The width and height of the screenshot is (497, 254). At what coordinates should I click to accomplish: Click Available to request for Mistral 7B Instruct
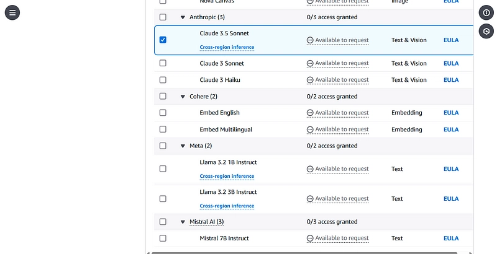[x=342, y=239]
